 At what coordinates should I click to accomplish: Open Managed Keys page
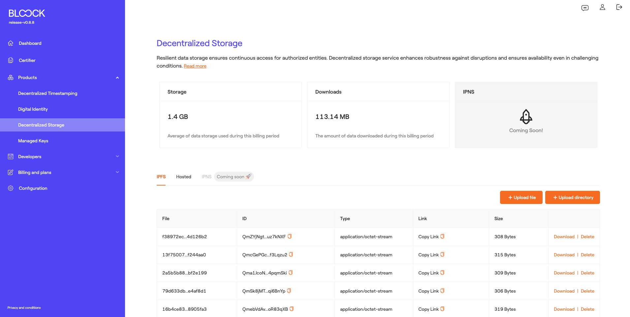33,141
